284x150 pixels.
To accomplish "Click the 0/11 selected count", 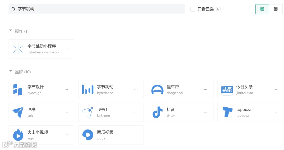I will click(x=220, y=9).
